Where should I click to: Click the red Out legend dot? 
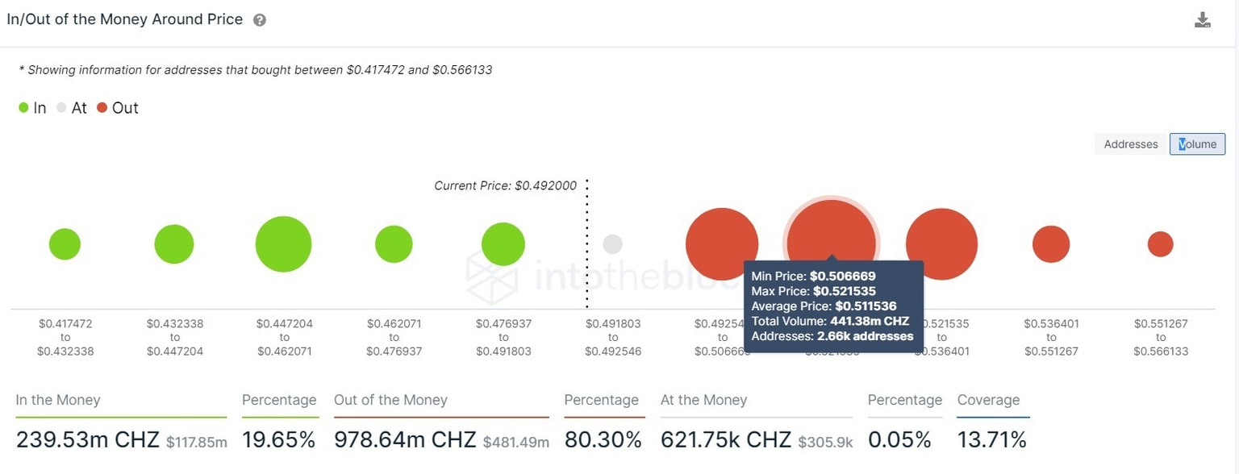102,107
